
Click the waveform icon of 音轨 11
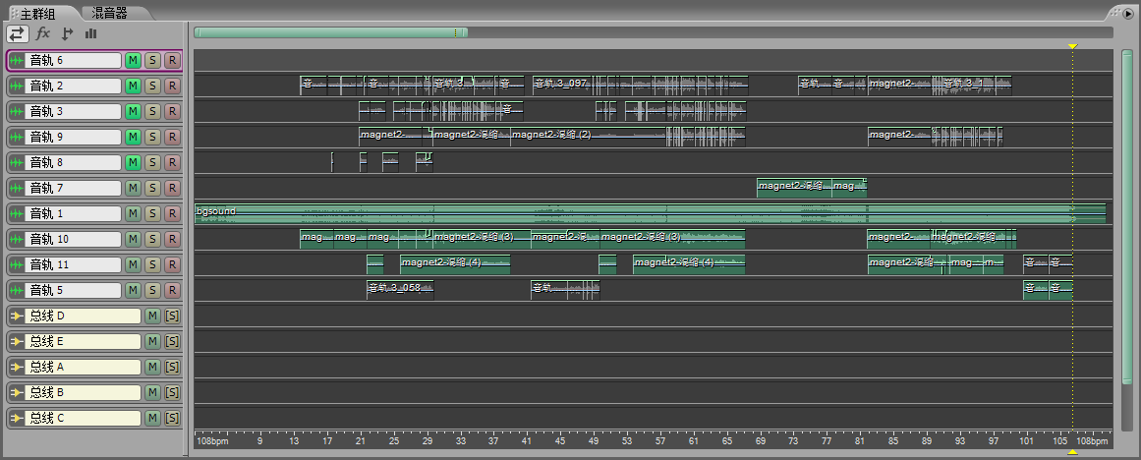pyautogui.click(x=16, y=265)
